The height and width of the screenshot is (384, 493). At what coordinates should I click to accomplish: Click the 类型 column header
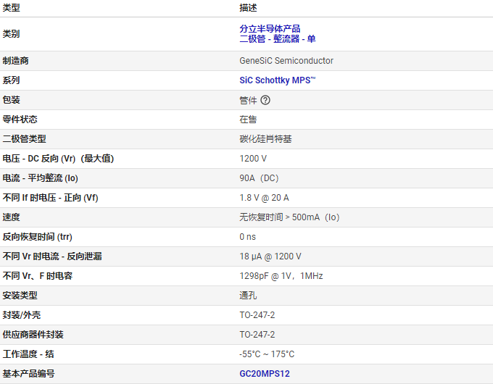coord(12,8)
